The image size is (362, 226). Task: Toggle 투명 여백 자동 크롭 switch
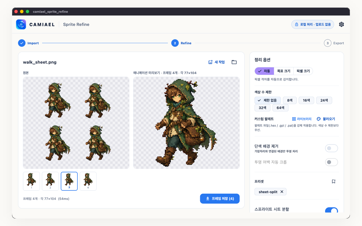331,162
